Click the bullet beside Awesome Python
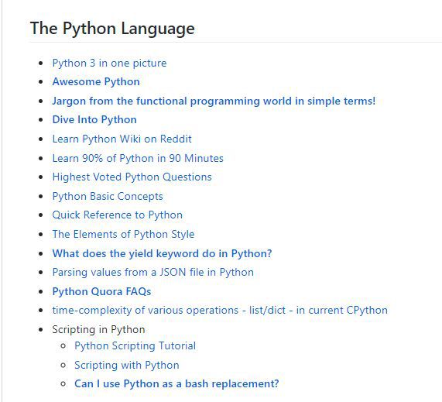The width and height of the screenshot is (442, 402). [41, 82]
